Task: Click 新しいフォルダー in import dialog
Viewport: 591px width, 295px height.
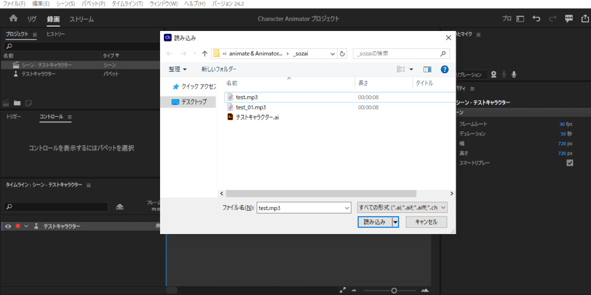Action: click(x=219, y=69)
